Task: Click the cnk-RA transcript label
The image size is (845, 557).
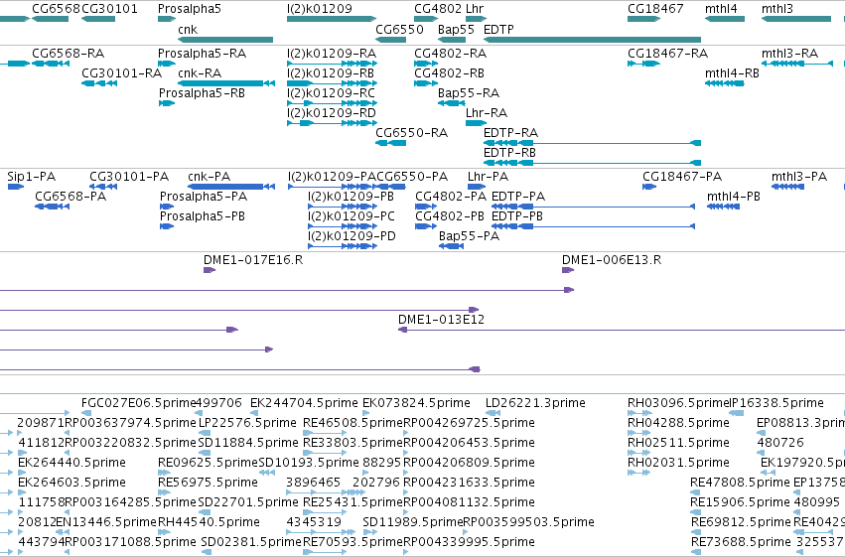Action: coord(200,72)
